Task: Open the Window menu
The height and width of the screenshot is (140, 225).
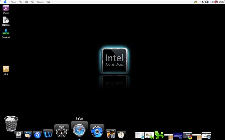Action: 40,2
